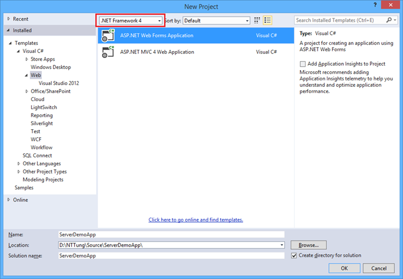This screenshot has height=279, width=403.
Task: Select Visual Studio 2012 under Web
Action: pyautogui.click(x=58, y=83)
